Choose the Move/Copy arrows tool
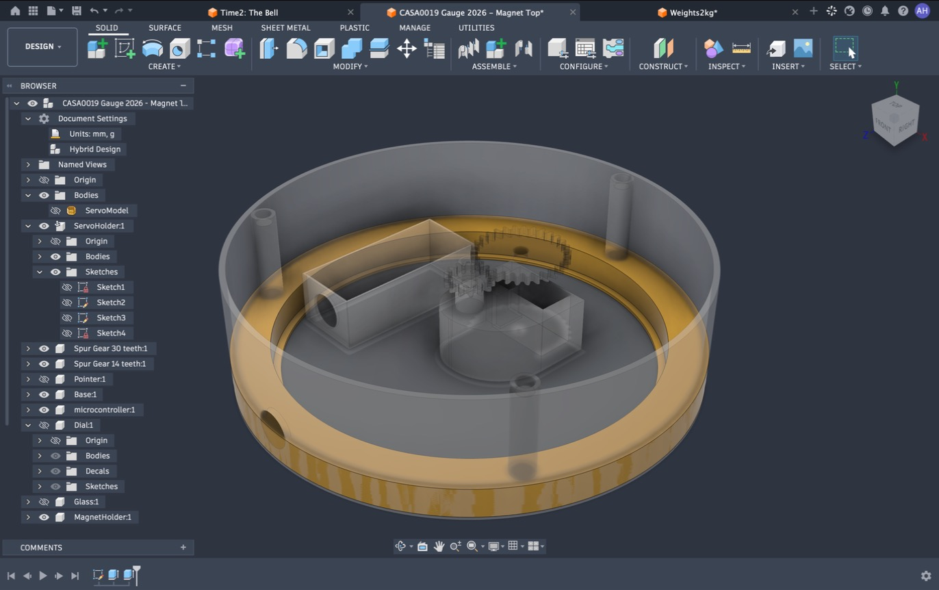939x590 pixels. click(407, 48)
